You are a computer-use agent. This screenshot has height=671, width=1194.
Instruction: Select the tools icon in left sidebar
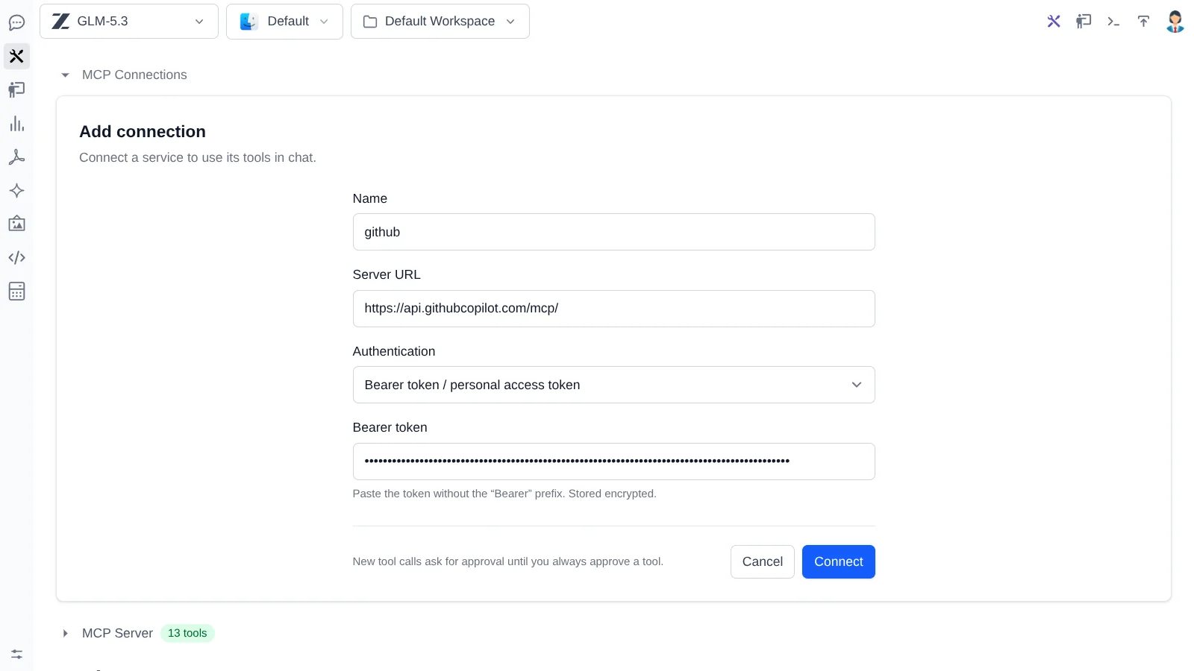coord(16,56)
